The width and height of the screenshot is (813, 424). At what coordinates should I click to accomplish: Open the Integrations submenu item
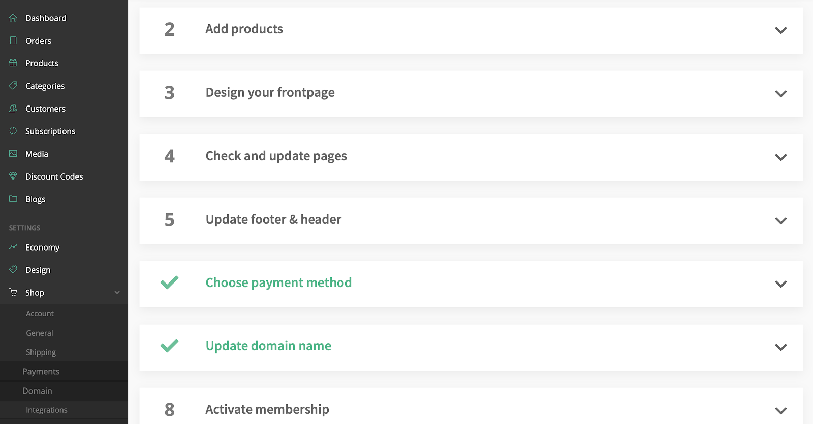pyautogui.click(x=46, y=410)
